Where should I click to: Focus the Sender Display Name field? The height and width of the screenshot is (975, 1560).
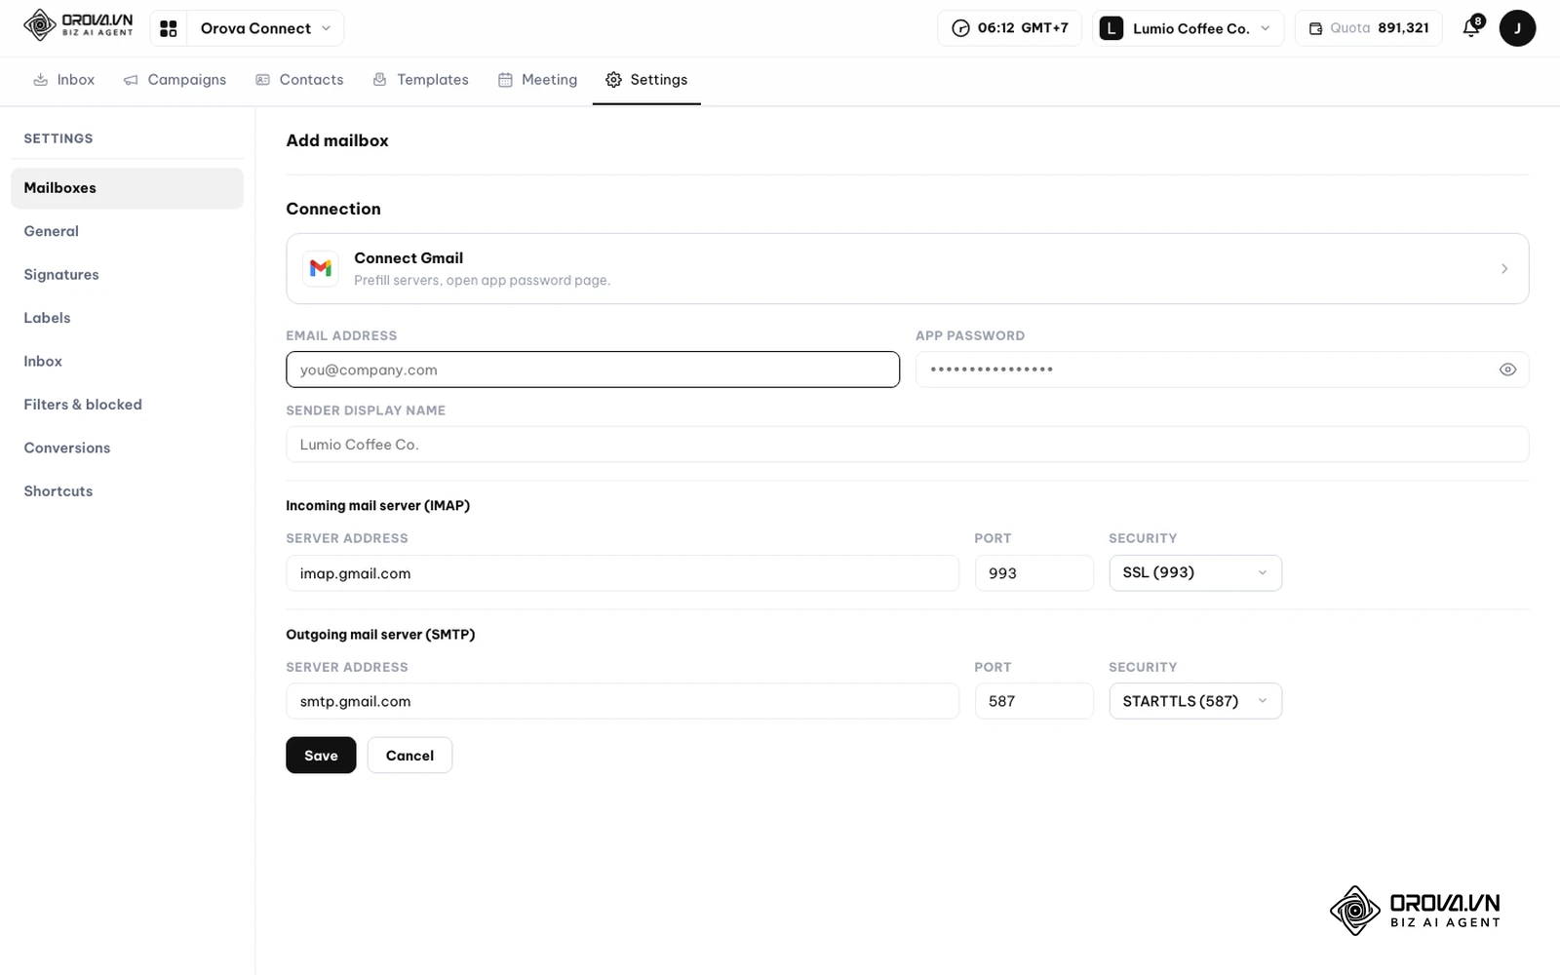(907, 445)
